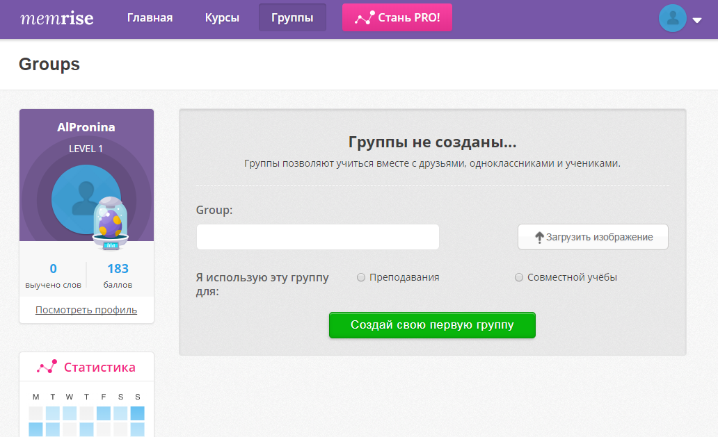Click the upload arrow on Загрузить изображение

pyautogui.click(x=541, y=236)
